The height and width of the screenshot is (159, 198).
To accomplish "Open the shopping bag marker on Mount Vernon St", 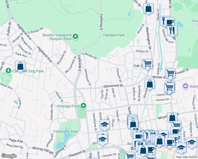I will pyautogui.click(x=172, y=118).
